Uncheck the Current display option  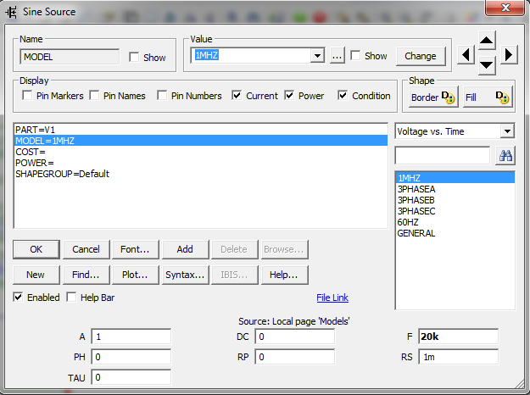tap(237, 96)
